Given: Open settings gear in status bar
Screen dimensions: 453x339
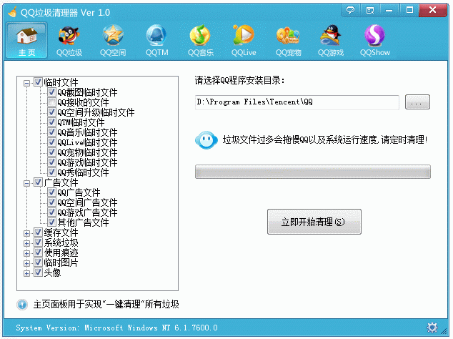Looking at the screenshot, I should click(x=432, y=328).
